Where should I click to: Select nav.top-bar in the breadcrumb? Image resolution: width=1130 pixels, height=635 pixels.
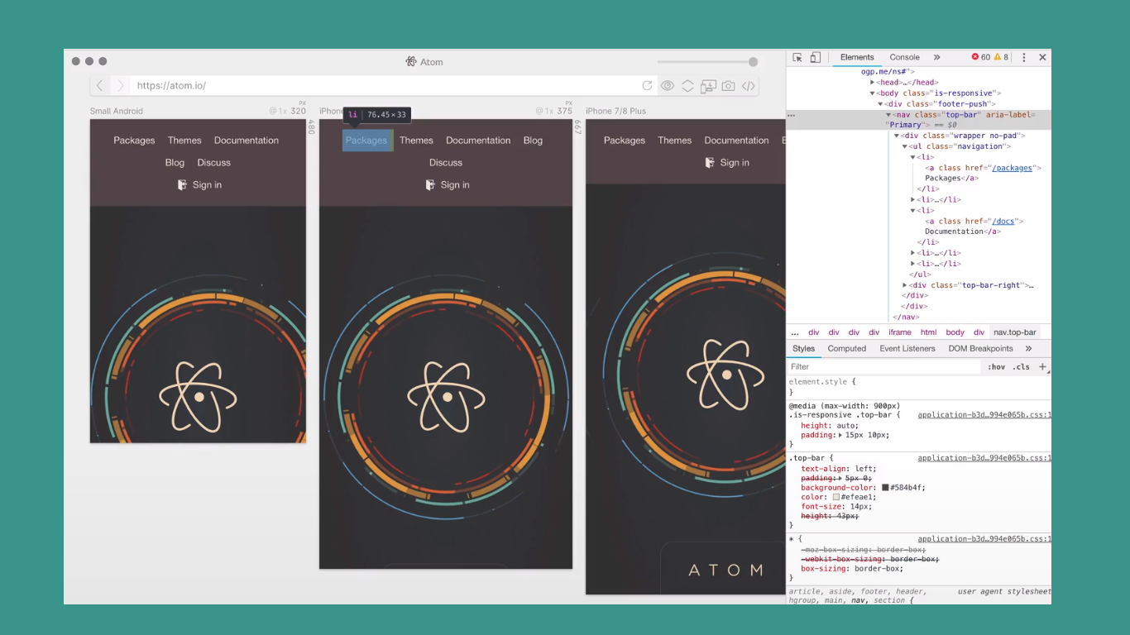click(1015, 332)
